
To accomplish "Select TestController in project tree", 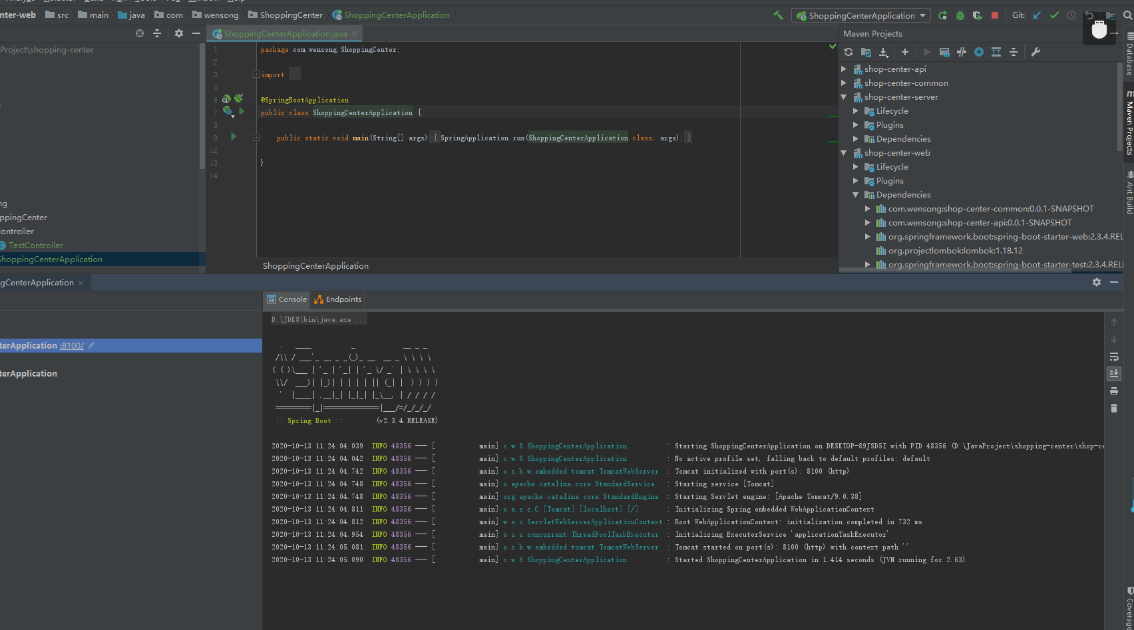I will pyautogui.click(x=36, y=245).
